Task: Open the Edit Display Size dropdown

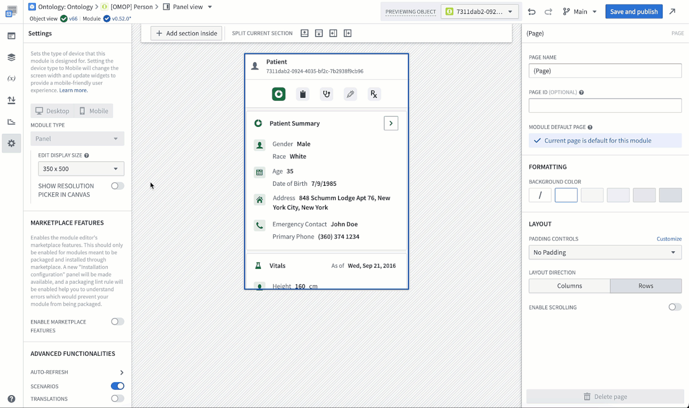Action: [x=81, y=169]
